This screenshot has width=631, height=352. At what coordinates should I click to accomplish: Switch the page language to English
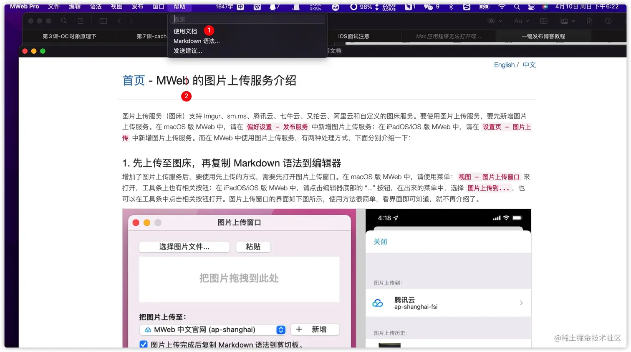[x=504, y=65]
